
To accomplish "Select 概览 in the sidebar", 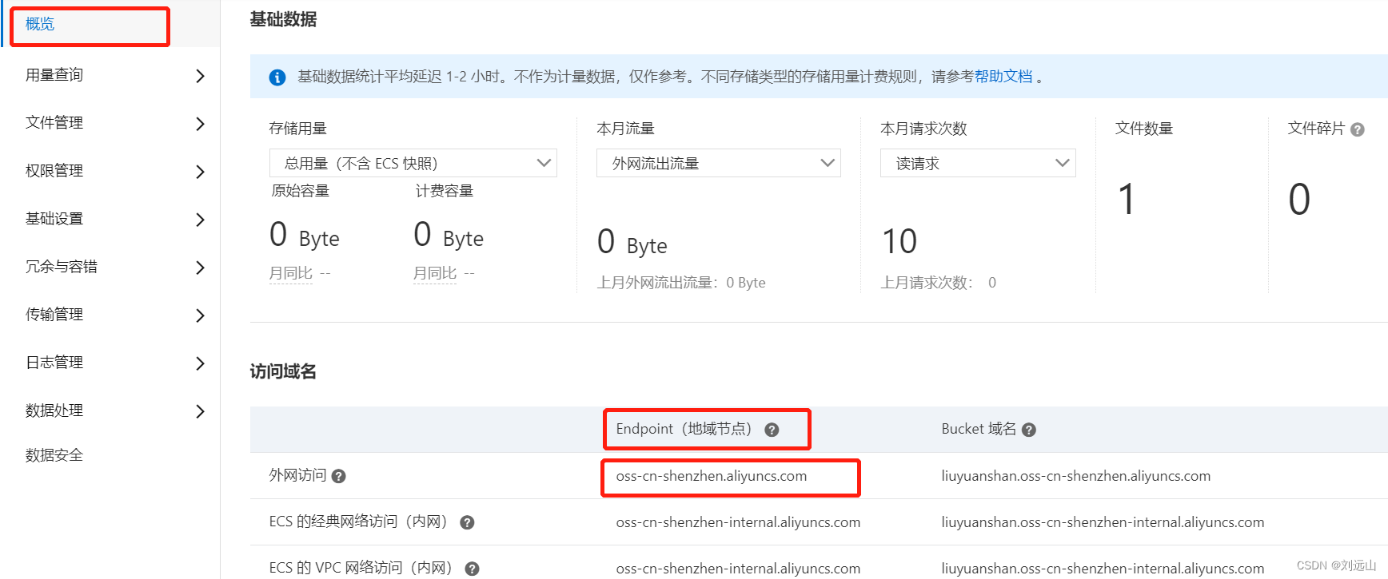I will [x=40, y=24].
